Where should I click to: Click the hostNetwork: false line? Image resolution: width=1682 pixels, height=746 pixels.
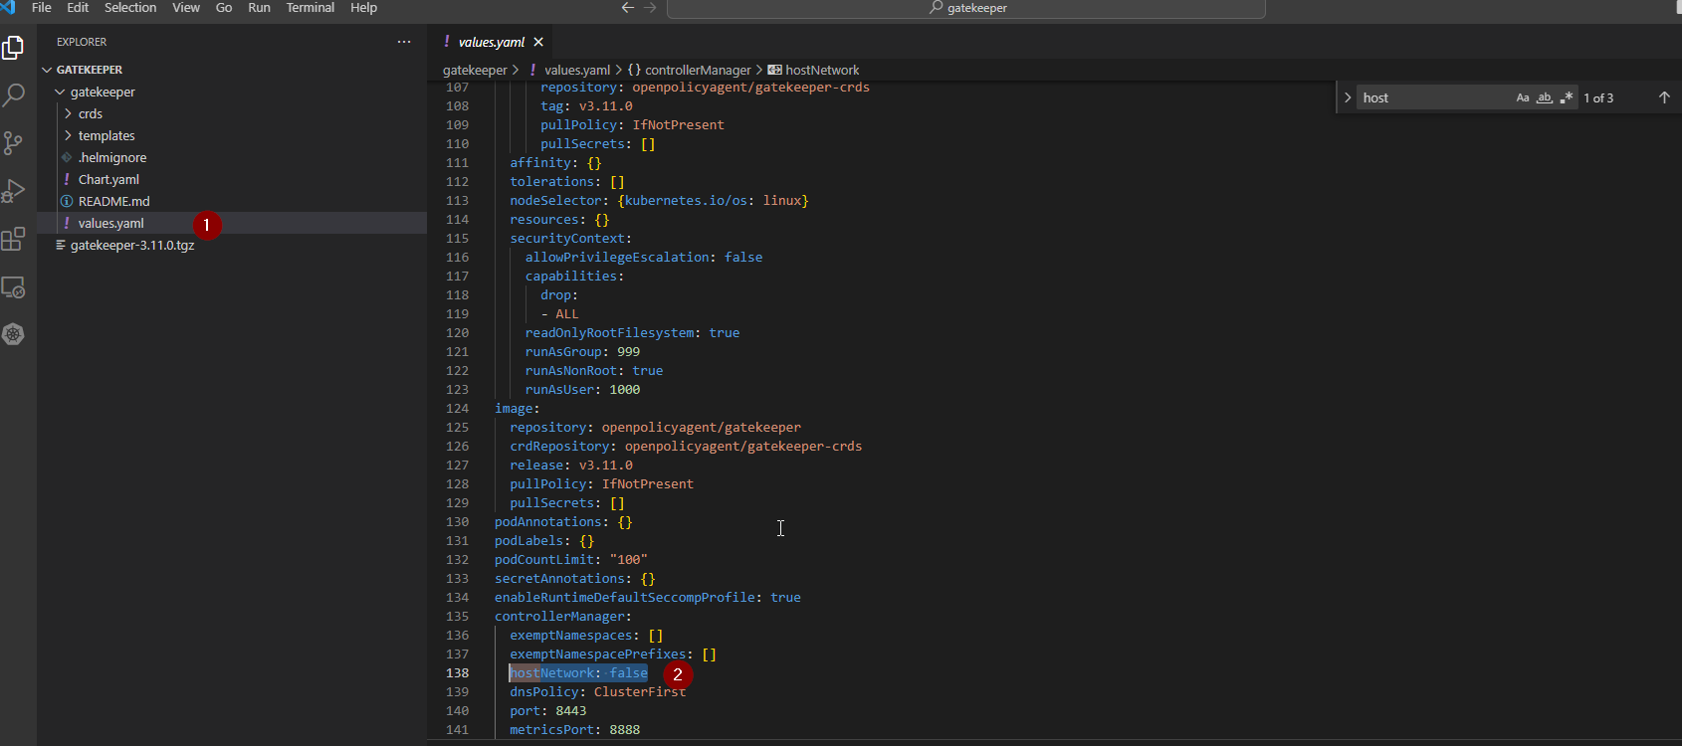(578, 673)
